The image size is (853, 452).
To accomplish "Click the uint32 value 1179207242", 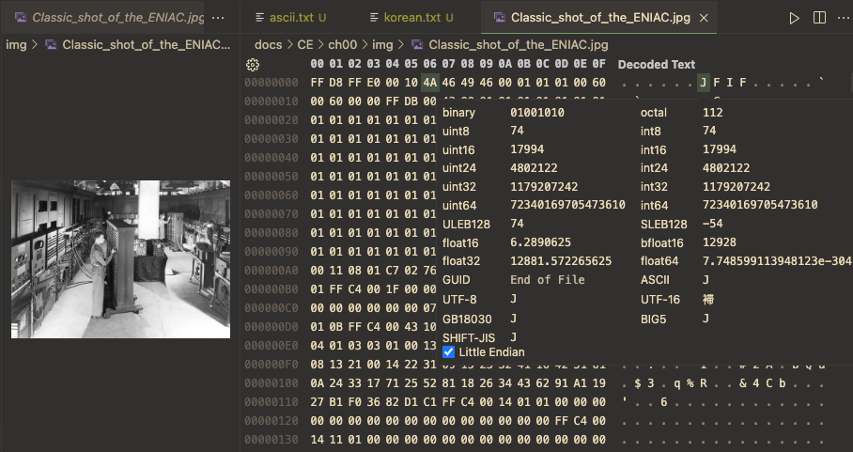I will pyautogui.click(x=544, y=187).
